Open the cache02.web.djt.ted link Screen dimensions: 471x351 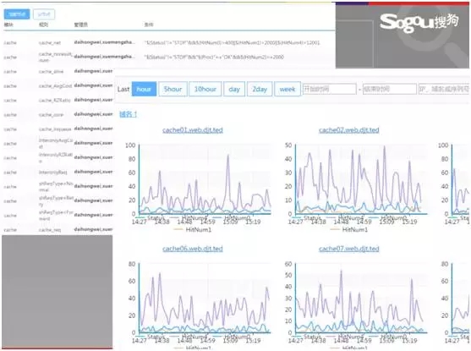point(348,129)
